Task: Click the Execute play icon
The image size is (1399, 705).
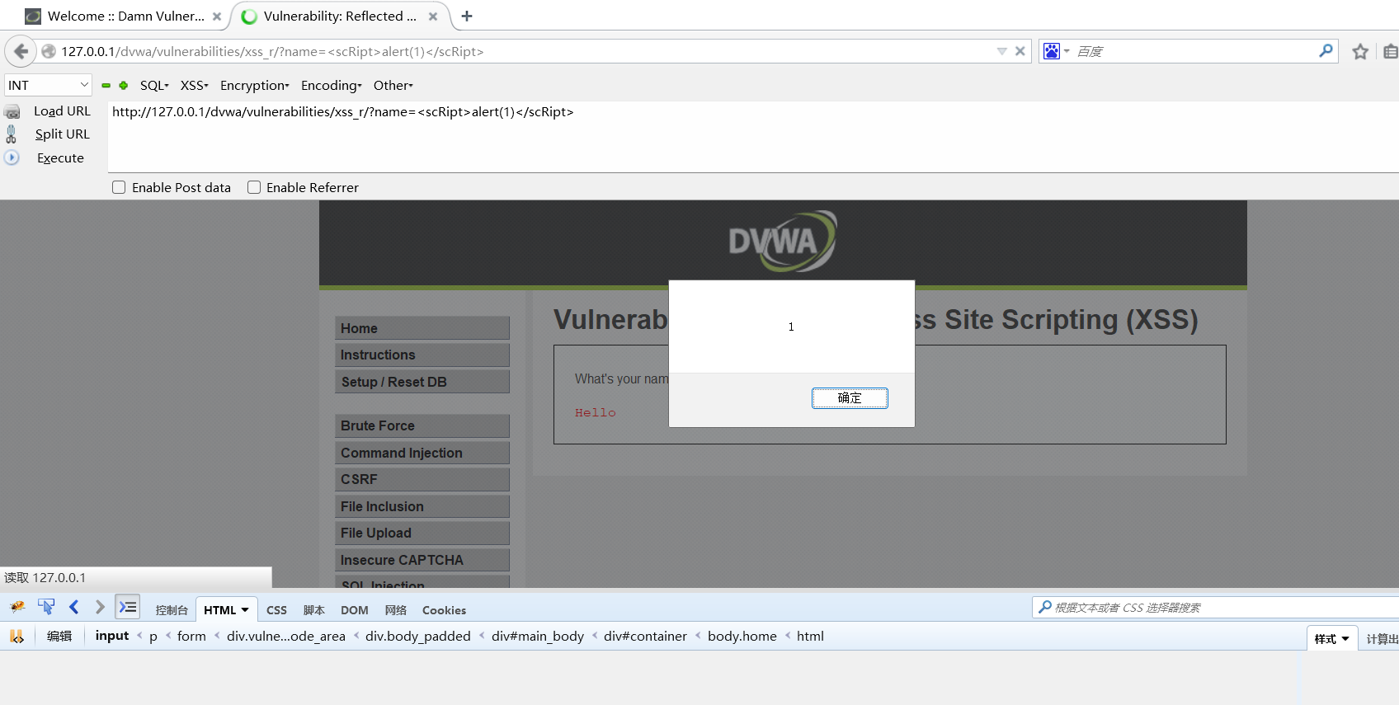Action: [x=12, y=157]
